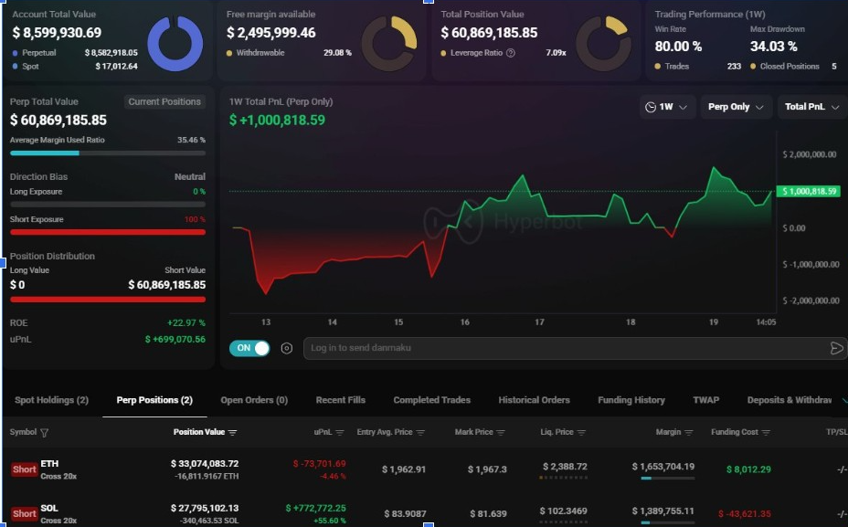Image resolution: width=848 pixels, height=527 pixels.
Task: Click ETH uPnL $-73,701.69
Action: coord(319,464)
